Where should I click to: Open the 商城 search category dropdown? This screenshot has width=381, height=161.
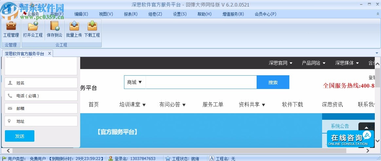tap(135, 82)
